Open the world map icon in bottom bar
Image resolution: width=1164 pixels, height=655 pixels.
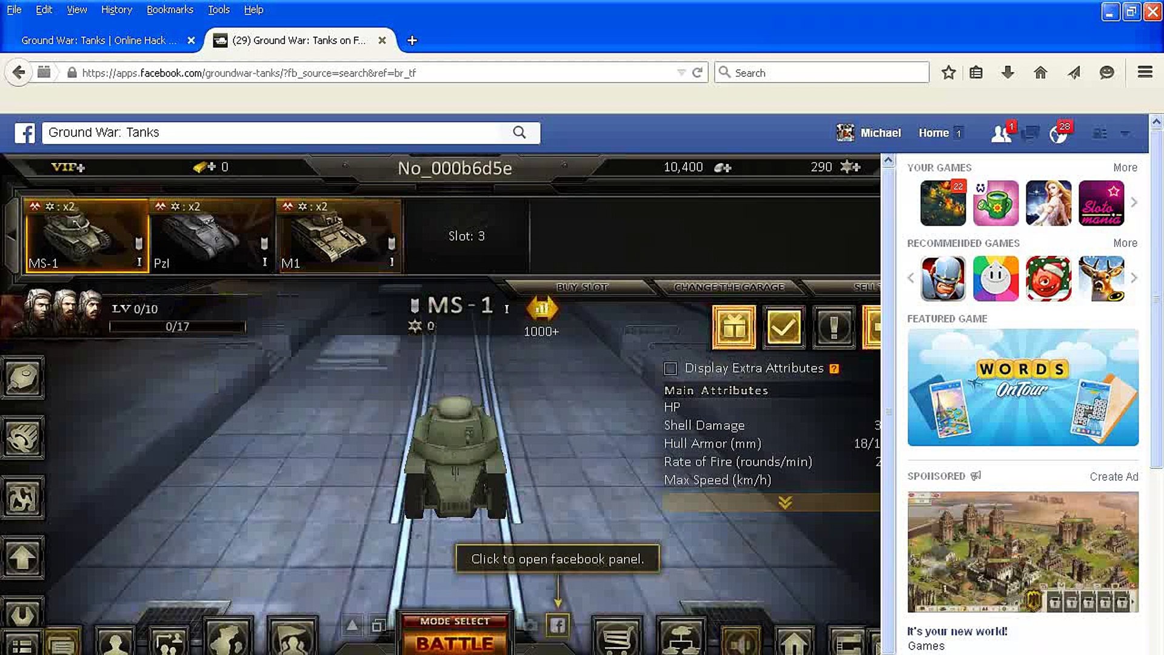click(229, 637)
